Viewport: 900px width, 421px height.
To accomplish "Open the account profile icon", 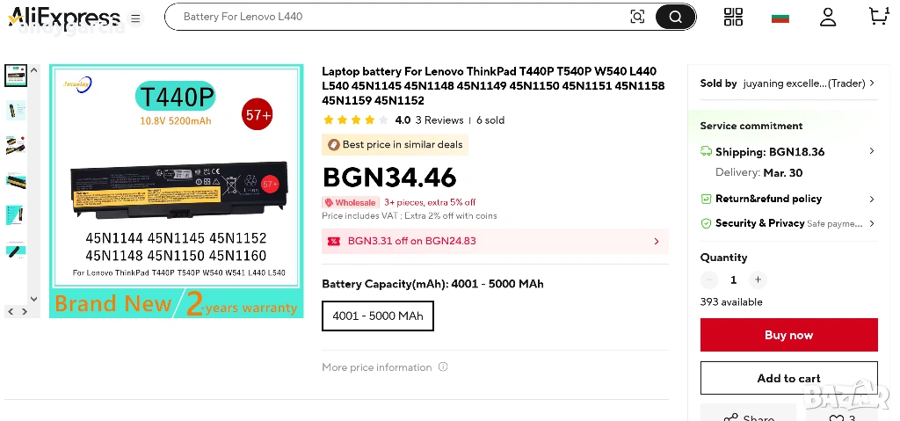I will [828, 17].
